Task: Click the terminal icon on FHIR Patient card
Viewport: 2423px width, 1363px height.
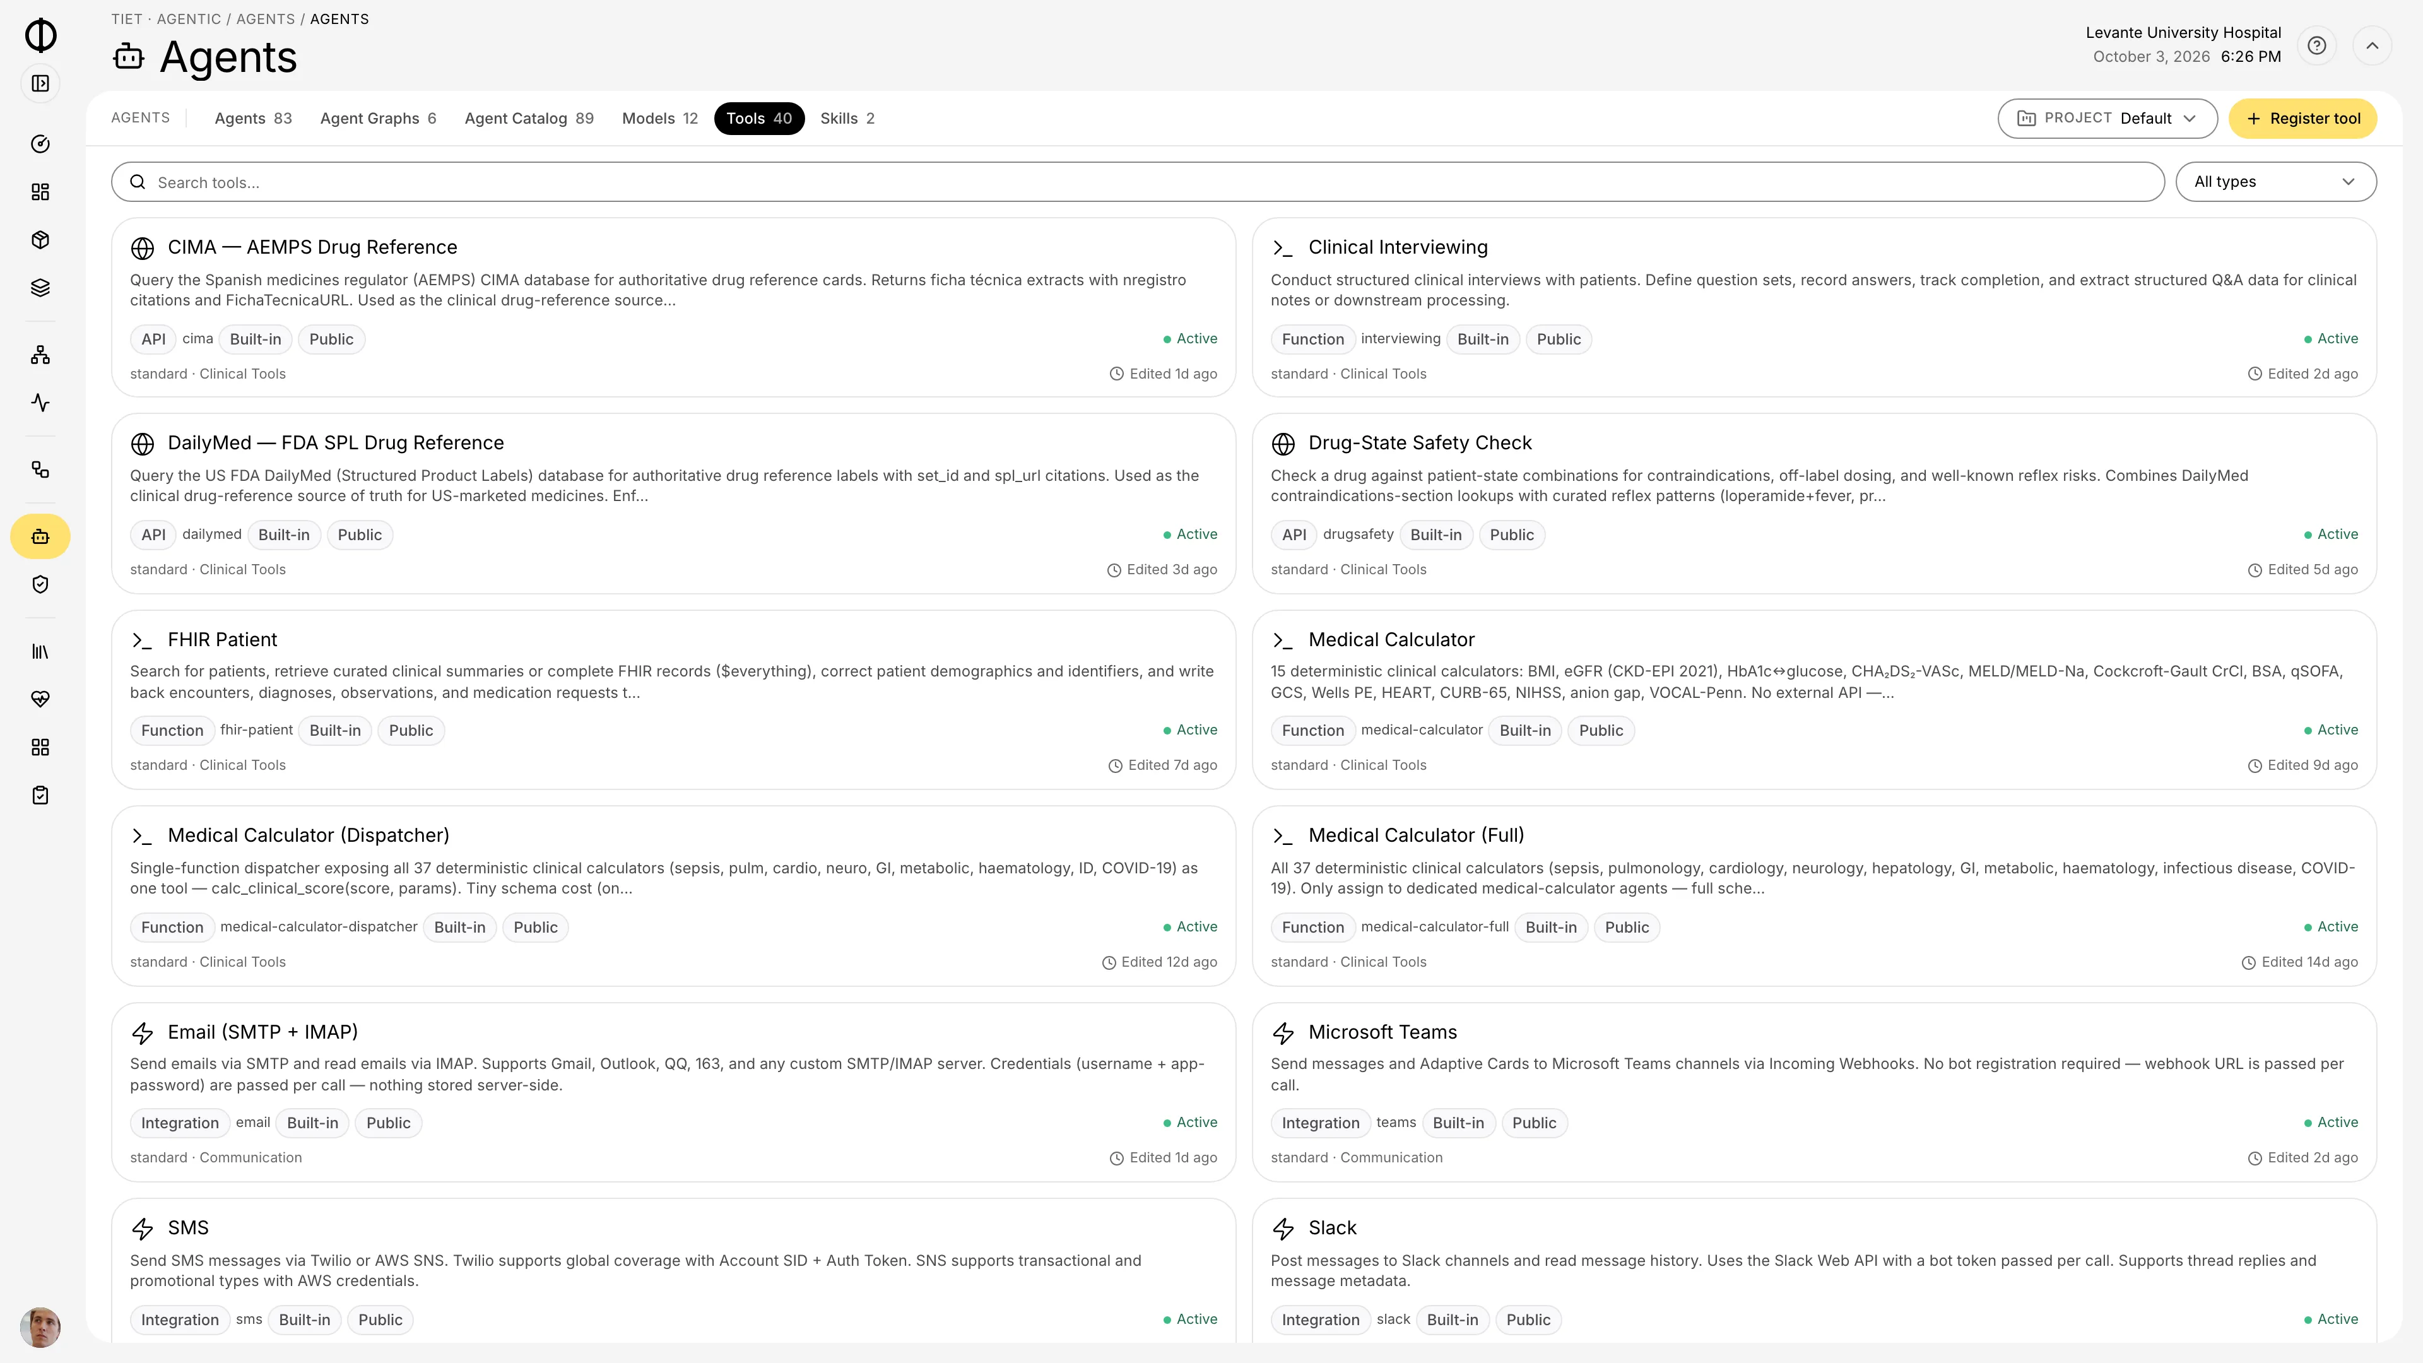Action: [x=142, y=640]
